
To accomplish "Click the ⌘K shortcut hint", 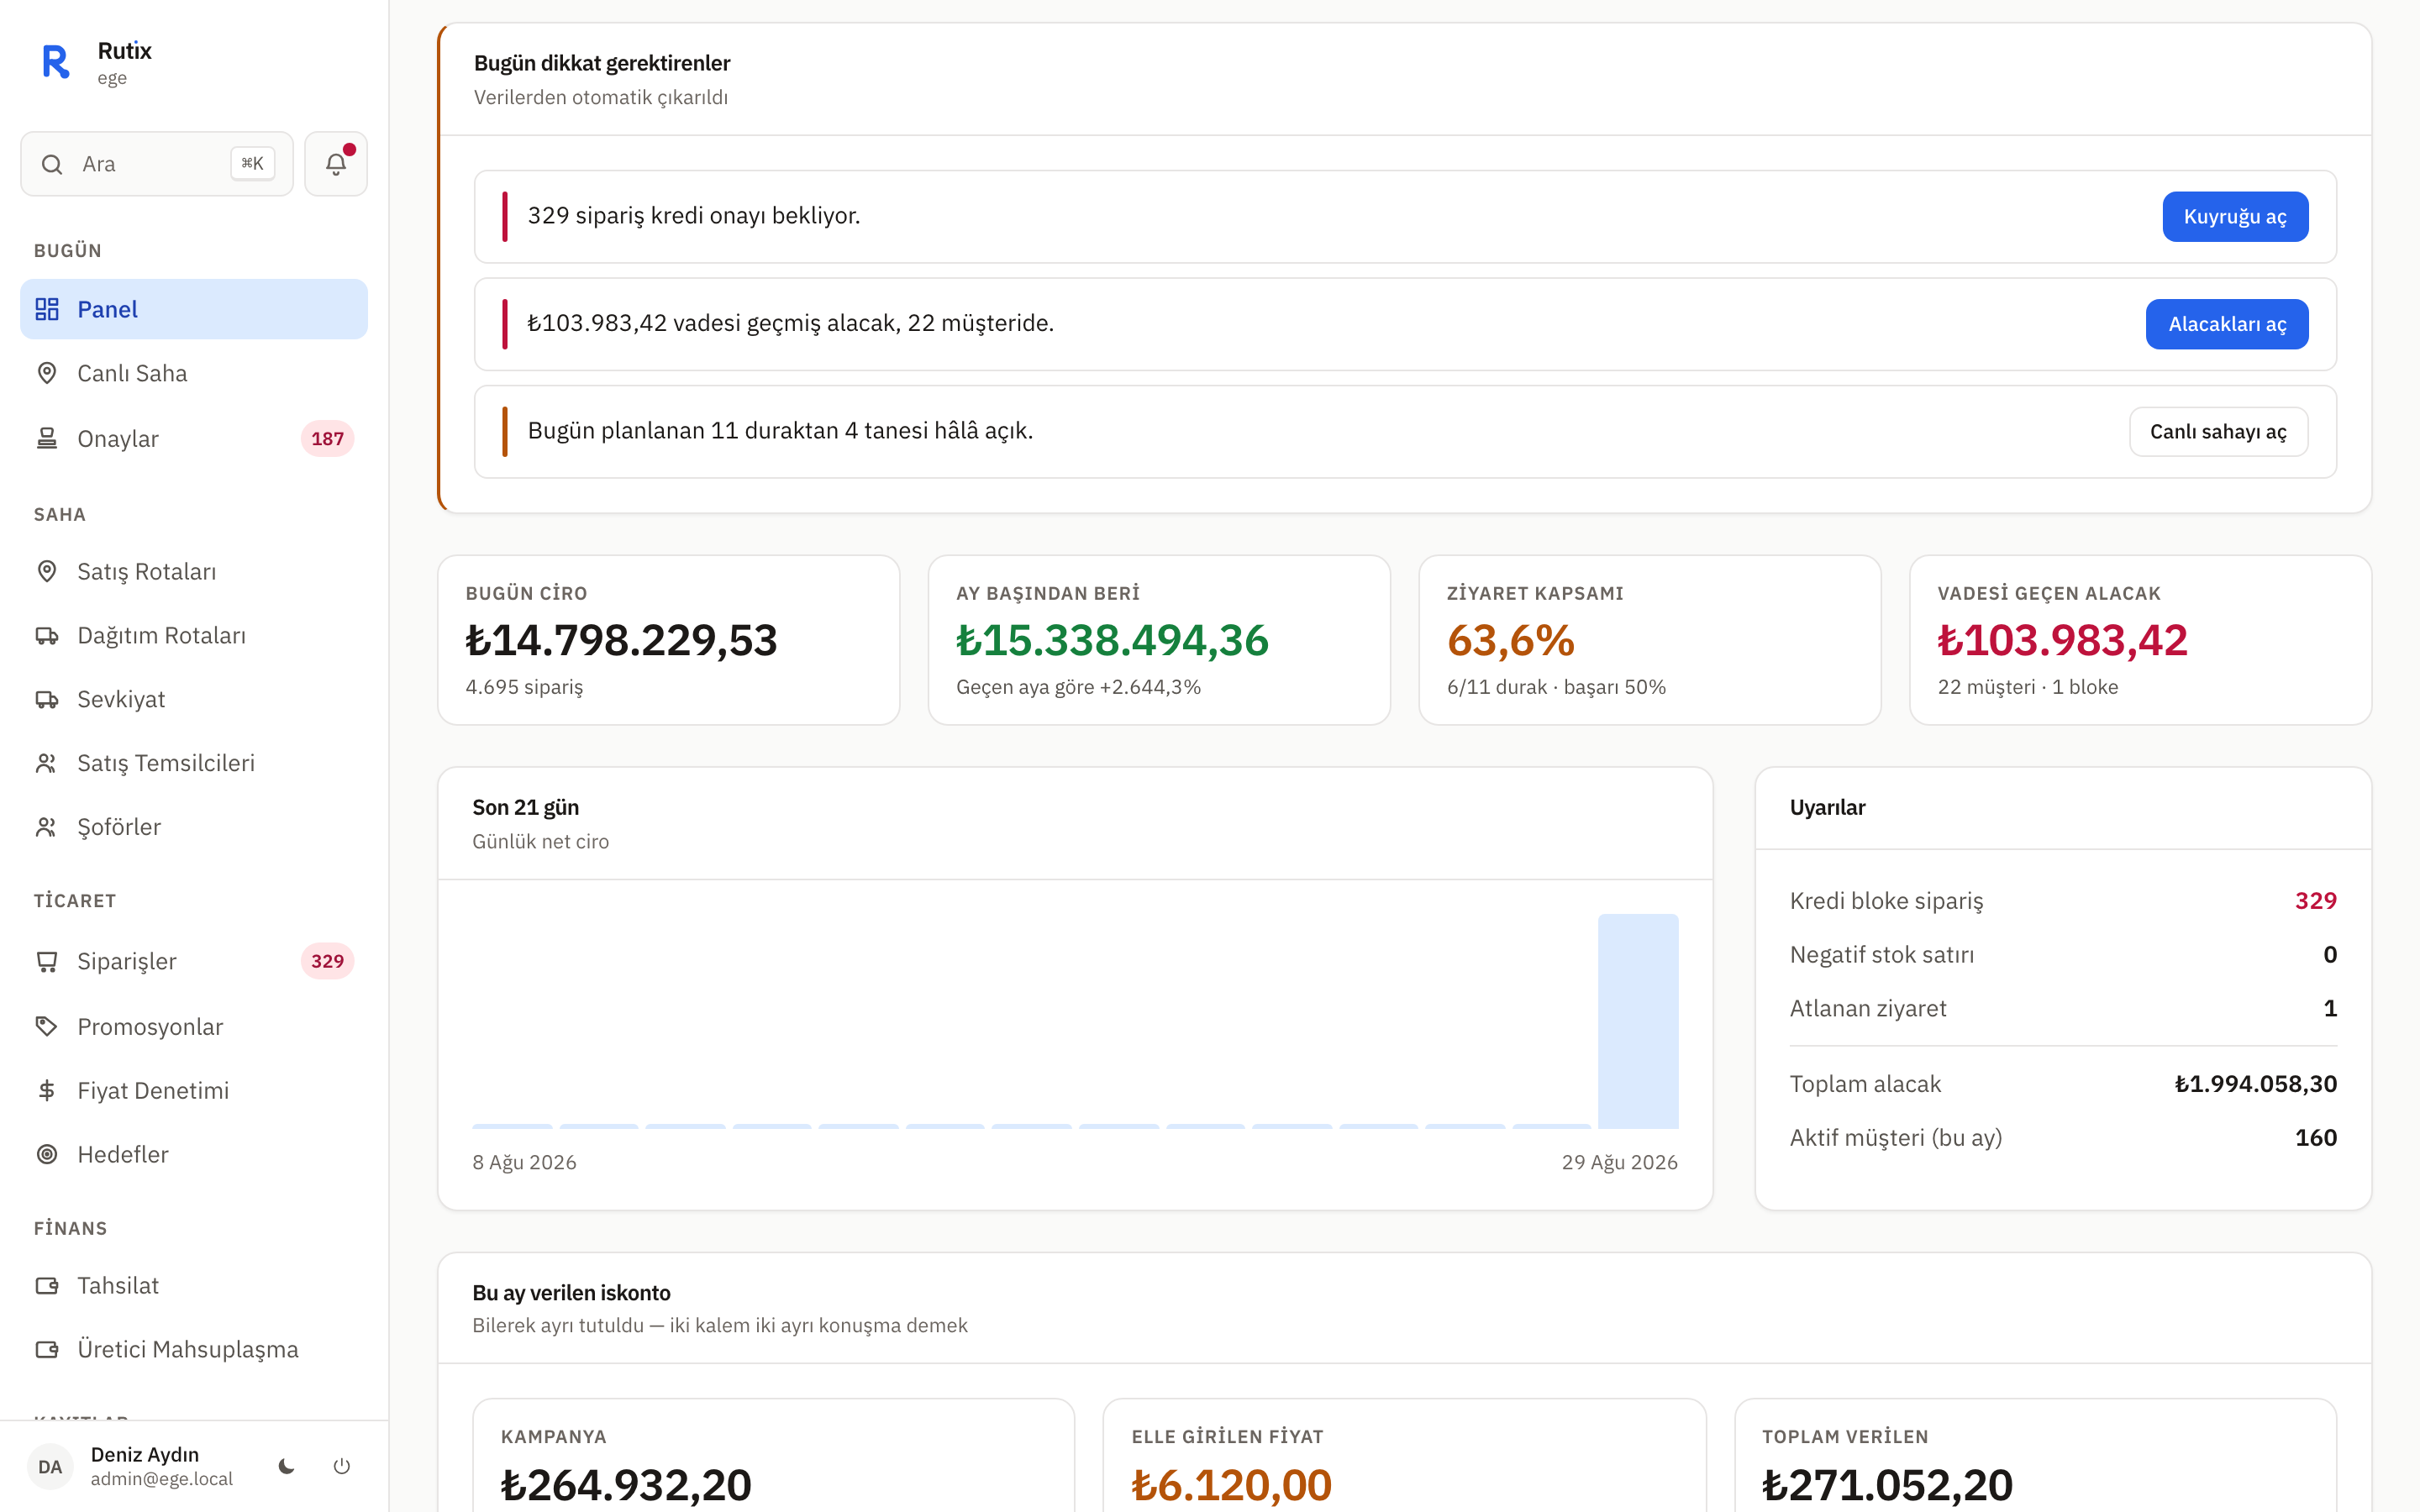I will [x=252, y=164].
